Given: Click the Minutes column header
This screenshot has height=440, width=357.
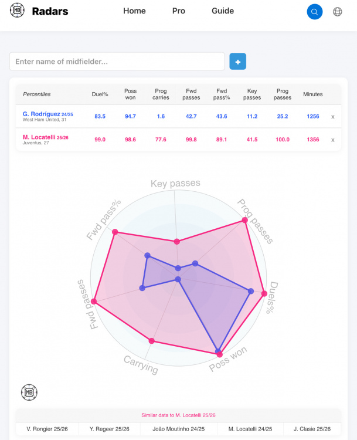Looking at the screenshot, I should coord(313,94).
